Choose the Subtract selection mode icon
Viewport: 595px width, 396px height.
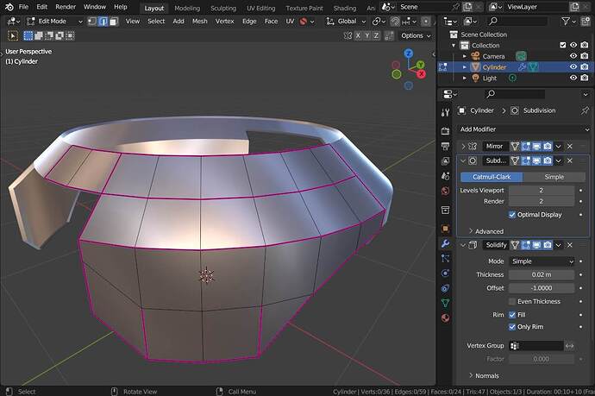49,35
